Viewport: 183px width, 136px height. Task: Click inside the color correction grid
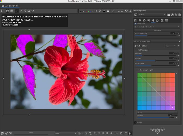(156, 91)
